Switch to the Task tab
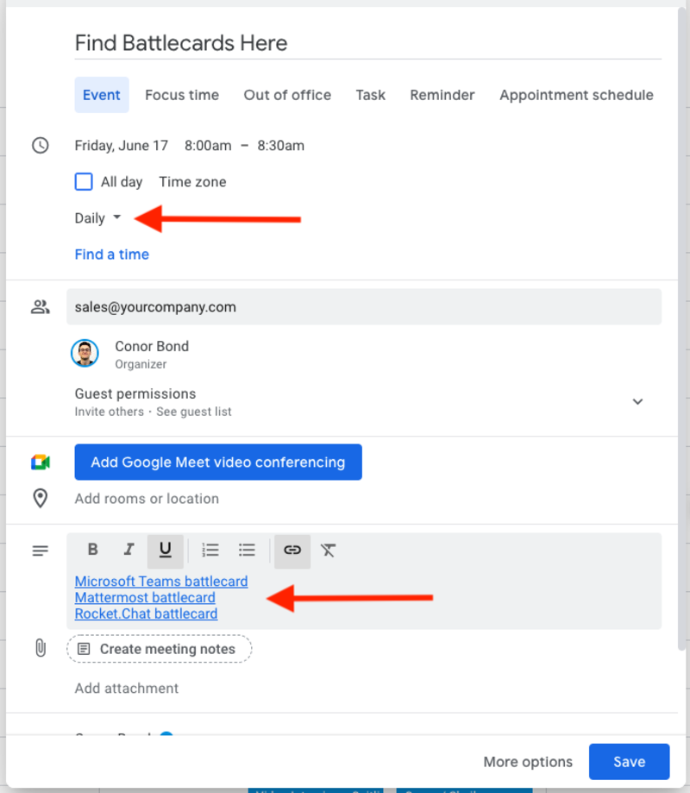The height and width of the screenshot is (793, 690). pos(371,95)
